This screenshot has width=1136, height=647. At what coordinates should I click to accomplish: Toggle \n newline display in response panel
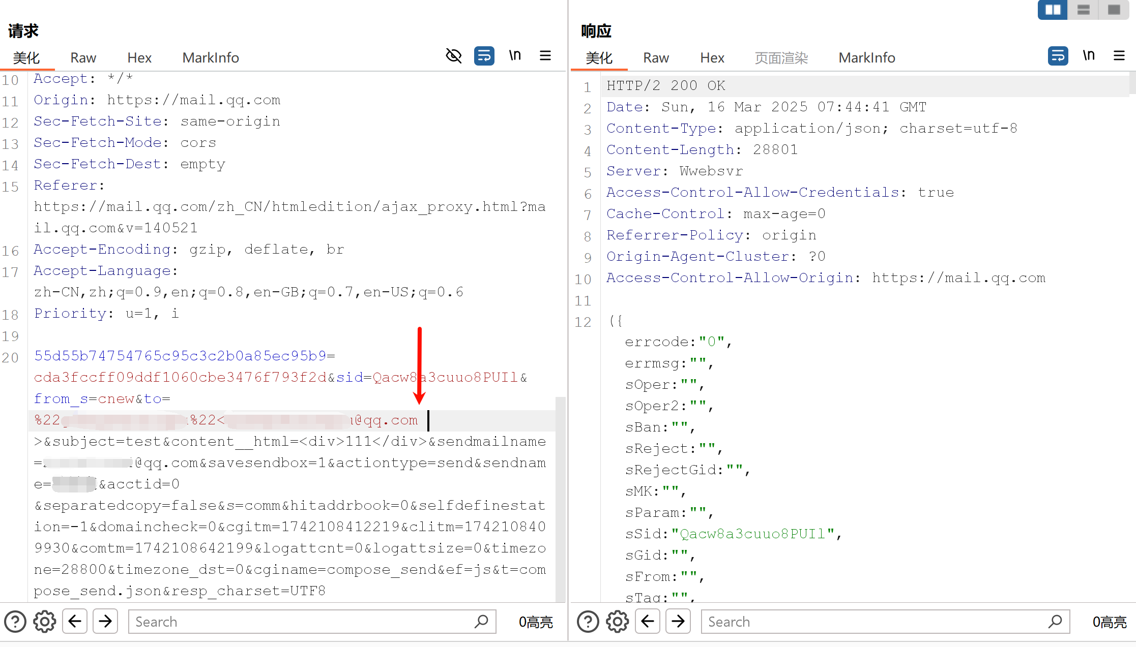[x=1089, y=55]
